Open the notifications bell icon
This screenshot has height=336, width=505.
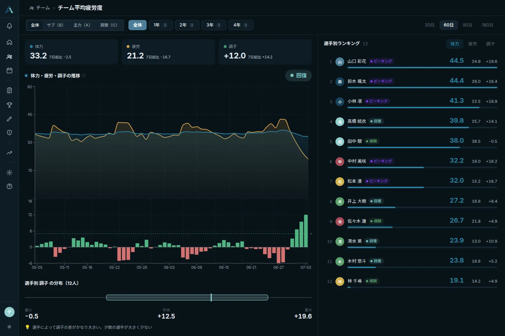9,26
